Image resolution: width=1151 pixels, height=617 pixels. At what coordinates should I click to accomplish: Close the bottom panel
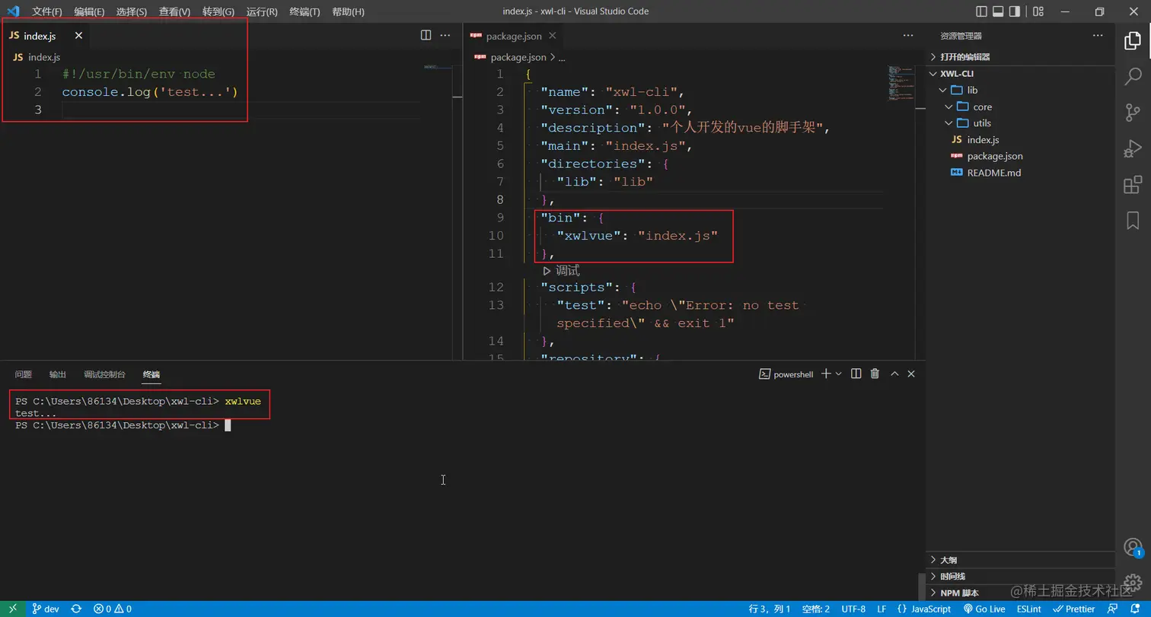tap(911, 374)
